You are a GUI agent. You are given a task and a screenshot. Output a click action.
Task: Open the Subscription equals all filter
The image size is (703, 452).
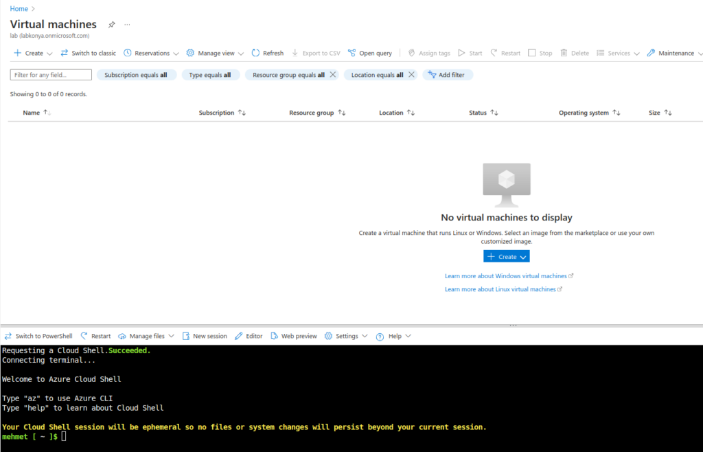136,75
